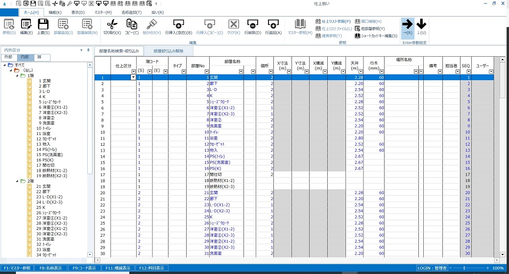Click quick access toolbar scissors icon
This screenshot has width=509, height=274.
[55, 3]
